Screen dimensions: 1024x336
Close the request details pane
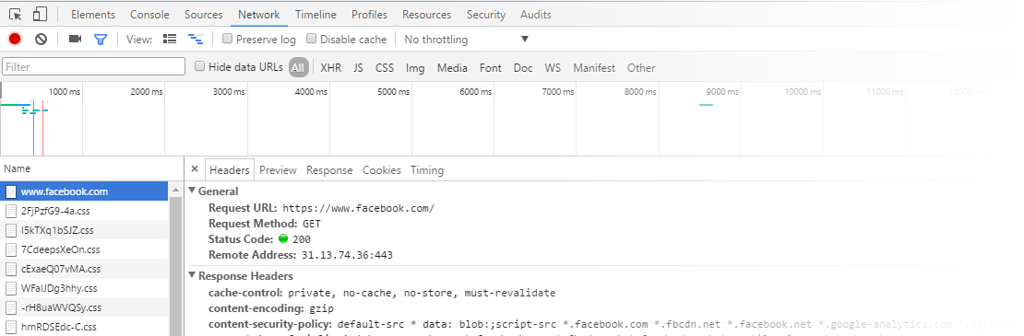(194, 169)
